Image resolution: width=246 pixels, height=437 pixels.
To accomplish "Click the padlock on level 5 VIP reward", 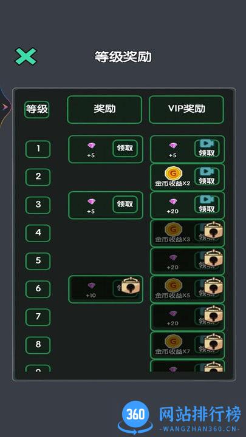I will coord(213,258).
